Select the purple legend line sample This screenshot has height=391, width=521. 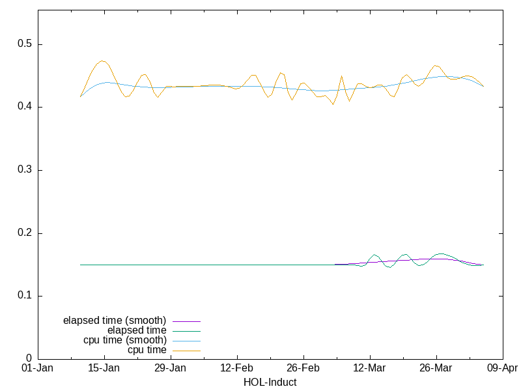[186, 321]
